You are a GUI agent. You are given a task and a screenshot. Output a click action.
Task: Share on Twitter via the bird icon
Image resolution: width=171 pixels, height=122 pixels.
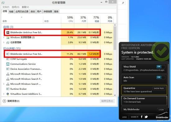coord(146,117)
